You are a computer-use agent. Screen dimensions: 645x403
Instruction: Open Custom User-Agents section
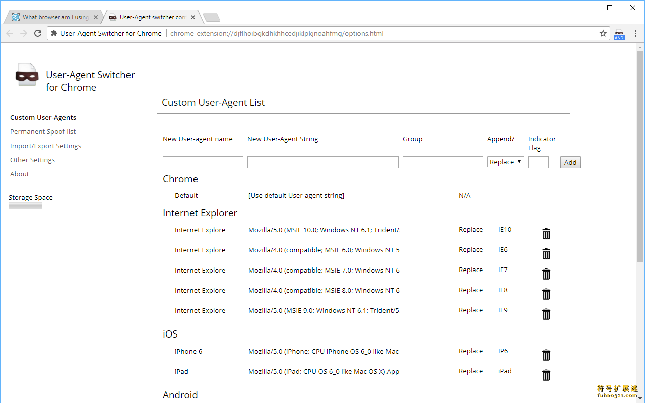point(43,117)
